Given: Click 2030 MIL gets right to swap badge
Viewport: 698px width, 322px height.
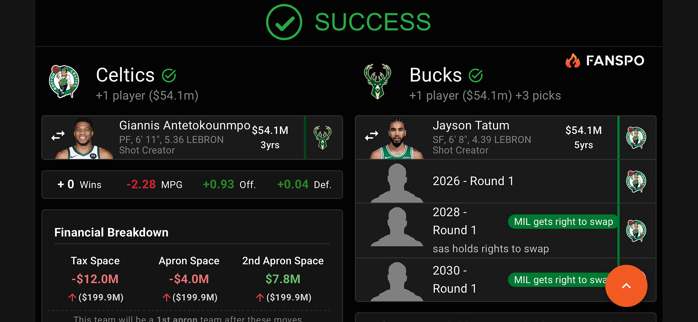Looking at the screenshot, I should 558,280.
